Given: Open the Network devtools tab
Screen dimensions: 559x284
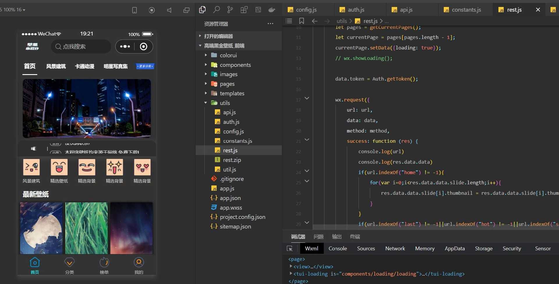Looking at the screenshot, I should tap(395, 249).
